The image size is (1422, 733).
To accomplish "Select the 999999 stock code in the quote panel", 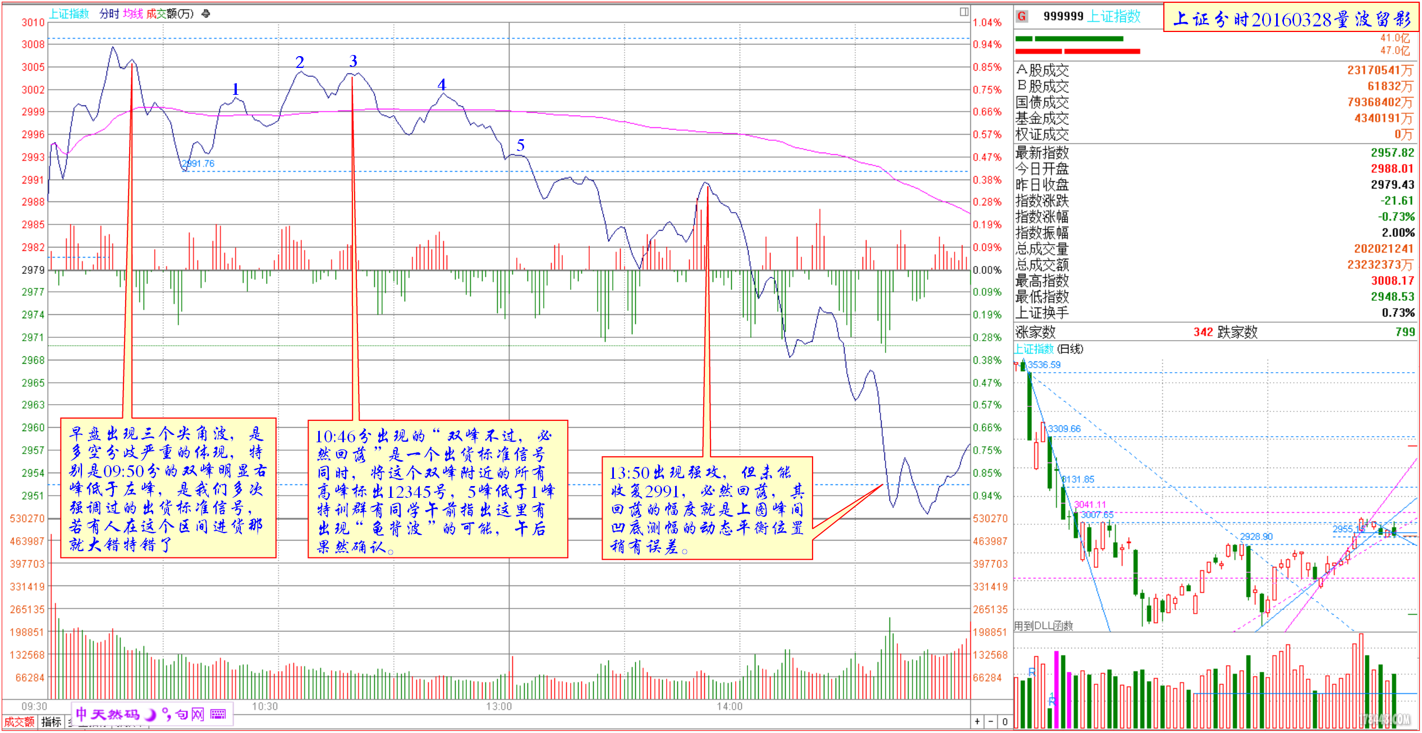I will 1063,16.
